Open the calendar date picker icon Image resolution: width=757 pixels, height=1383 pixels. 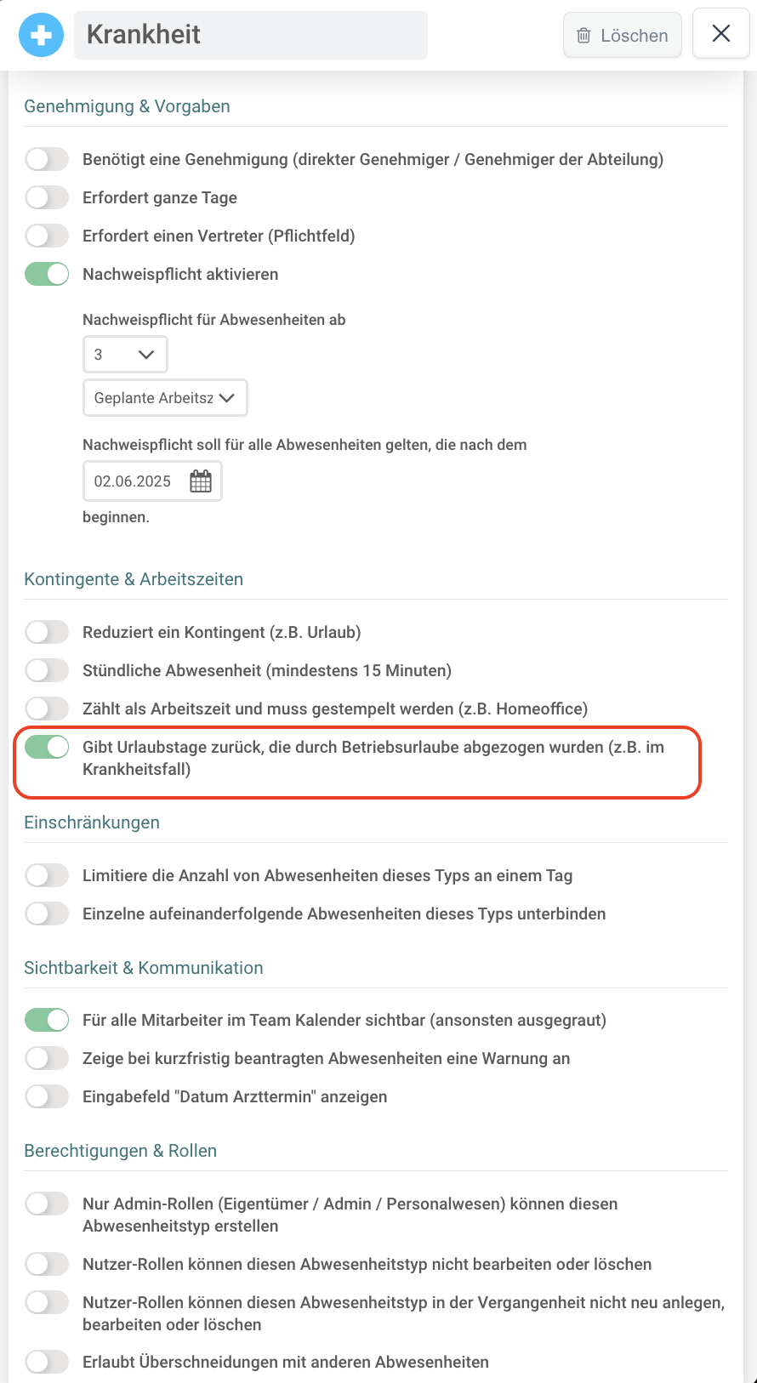coord(201,481)
